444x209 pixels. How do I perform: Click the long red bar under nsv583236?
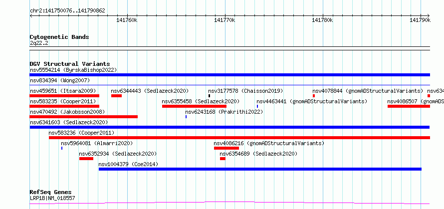click(239, 138)
